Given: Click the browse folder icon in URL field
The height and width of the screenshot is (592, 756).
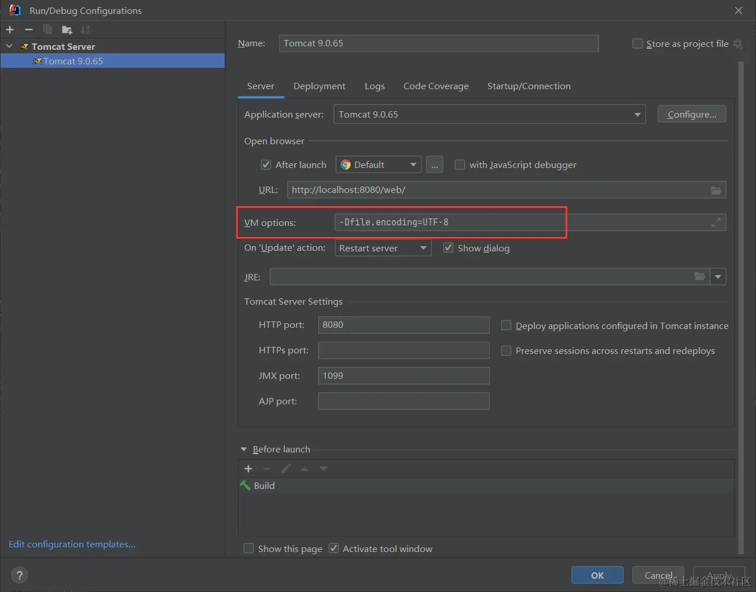Looking at the screenshot, I should coord(716,190).
